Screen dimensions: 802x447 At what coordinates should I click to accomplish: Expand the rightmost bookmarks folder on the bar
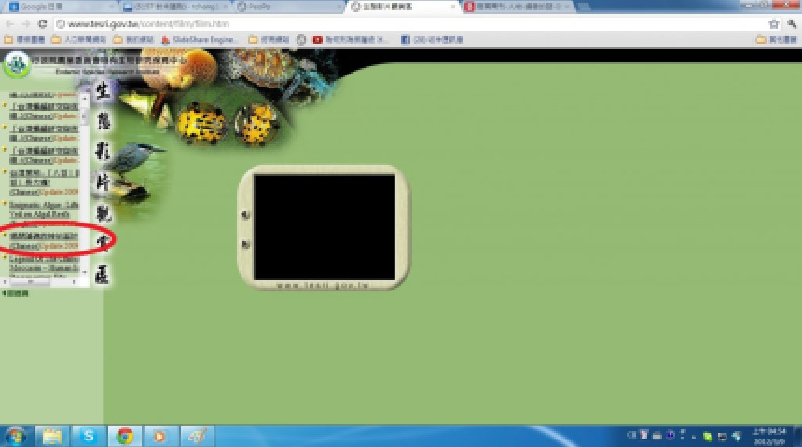pos(774,40)
